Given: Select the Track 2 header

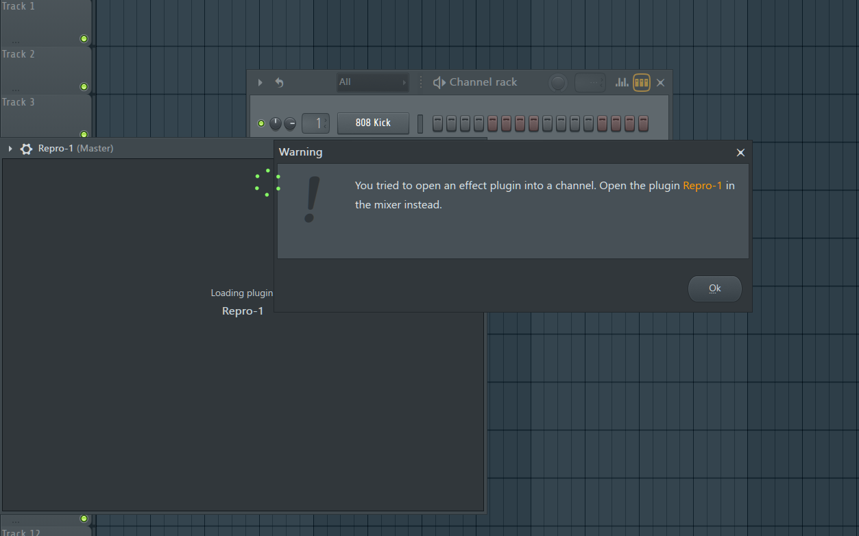Looking at the screenshot, I should coord(45,70).
